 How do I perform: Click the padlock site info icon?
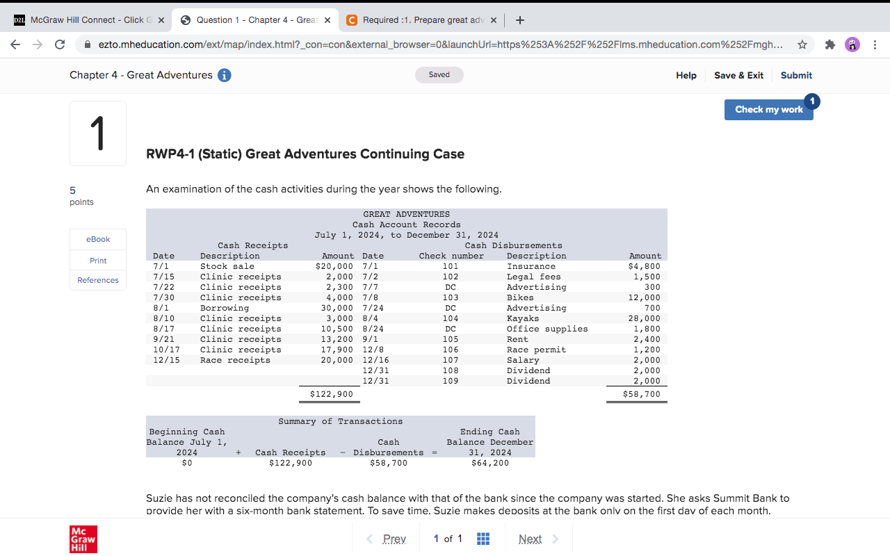(88, 44)
